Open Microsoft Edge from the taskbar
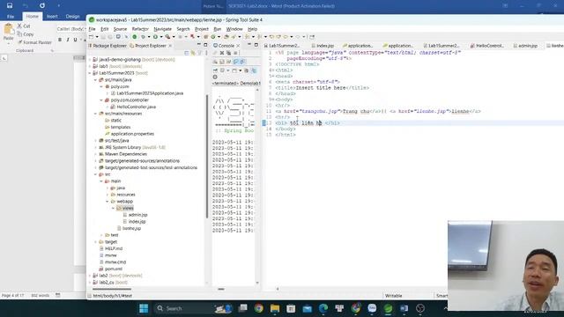 click(x=323, y=308)
